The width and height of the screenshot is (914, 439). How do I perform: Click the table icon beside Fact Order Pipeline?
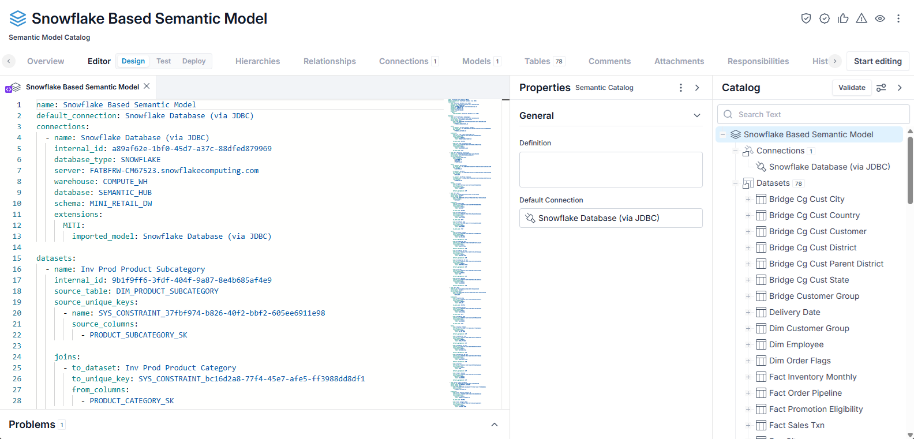pyautogui.click(x=761, y=393)
